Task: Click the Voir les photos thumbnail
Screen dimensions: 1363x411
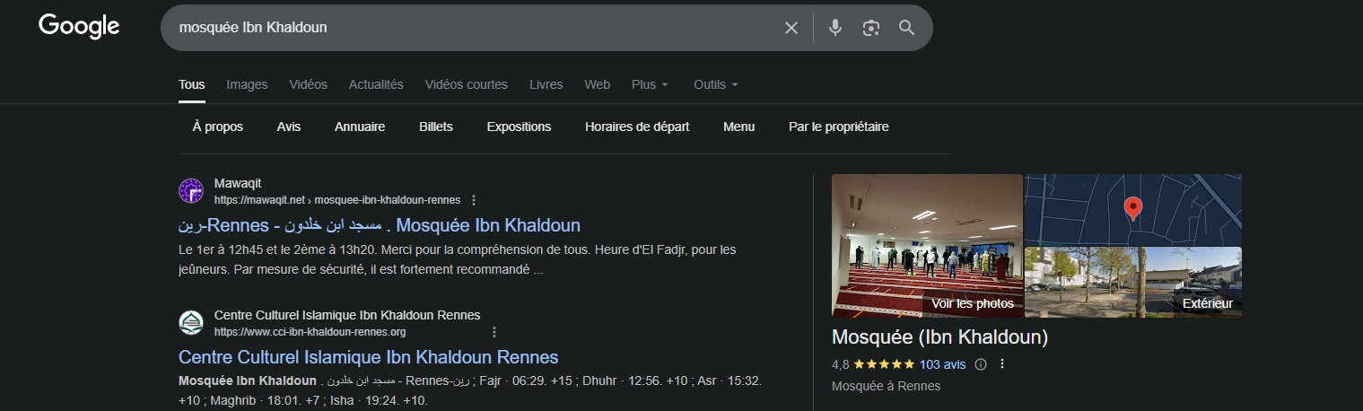Action: pyautogui.click(x=927, y=245)
